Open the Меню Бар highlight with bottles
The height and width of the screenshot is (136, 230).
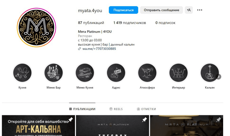(x=53, y=73)
